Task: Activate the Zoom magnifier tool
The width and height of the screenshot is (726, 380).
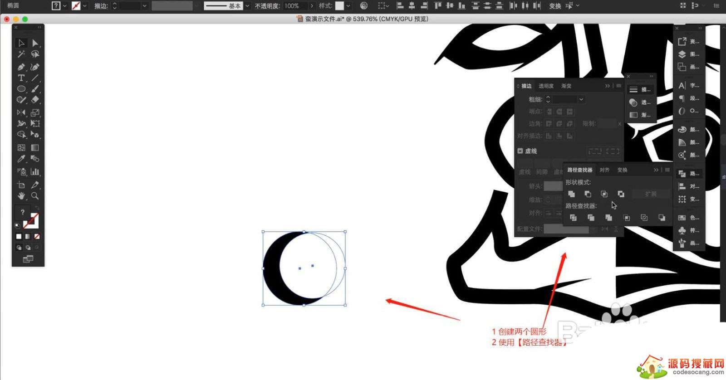Action: click(x=35, y=196)
